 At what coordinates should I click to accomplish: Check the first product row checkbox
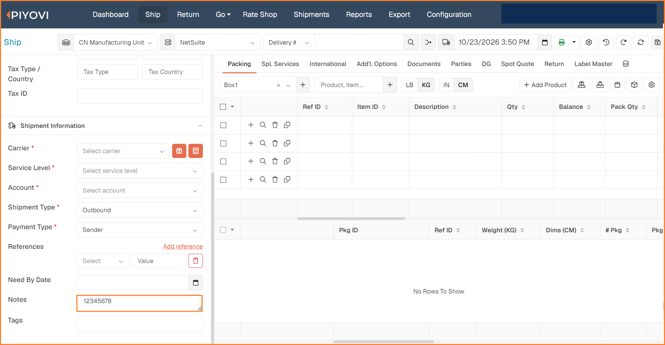pos(223,125)
